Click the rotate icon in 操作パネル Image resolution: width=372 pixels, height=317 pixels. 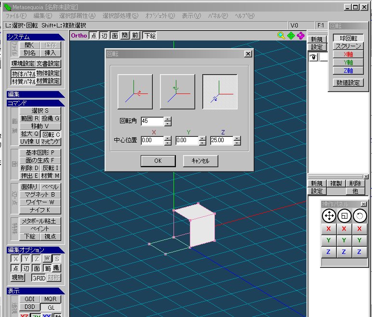[359, 216]
